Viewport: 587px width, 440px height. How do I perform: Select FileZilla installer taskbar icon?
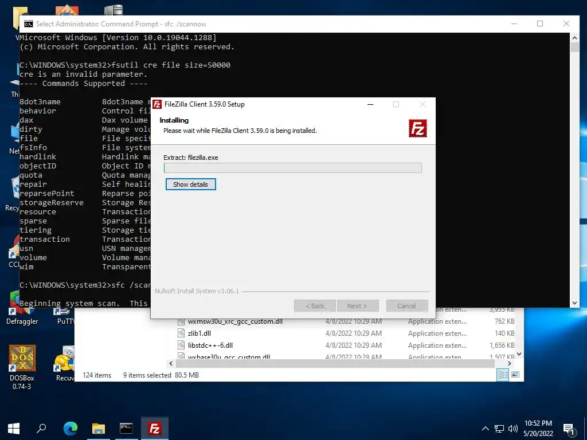click(155, 429)
